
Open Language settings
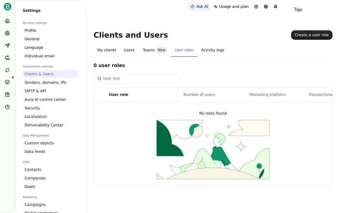34,47
